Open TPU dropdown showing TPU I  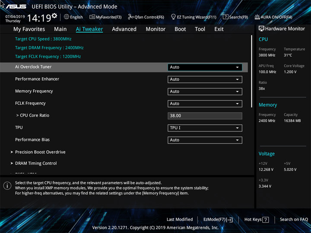pyautogui.click(x=205, y=128)
